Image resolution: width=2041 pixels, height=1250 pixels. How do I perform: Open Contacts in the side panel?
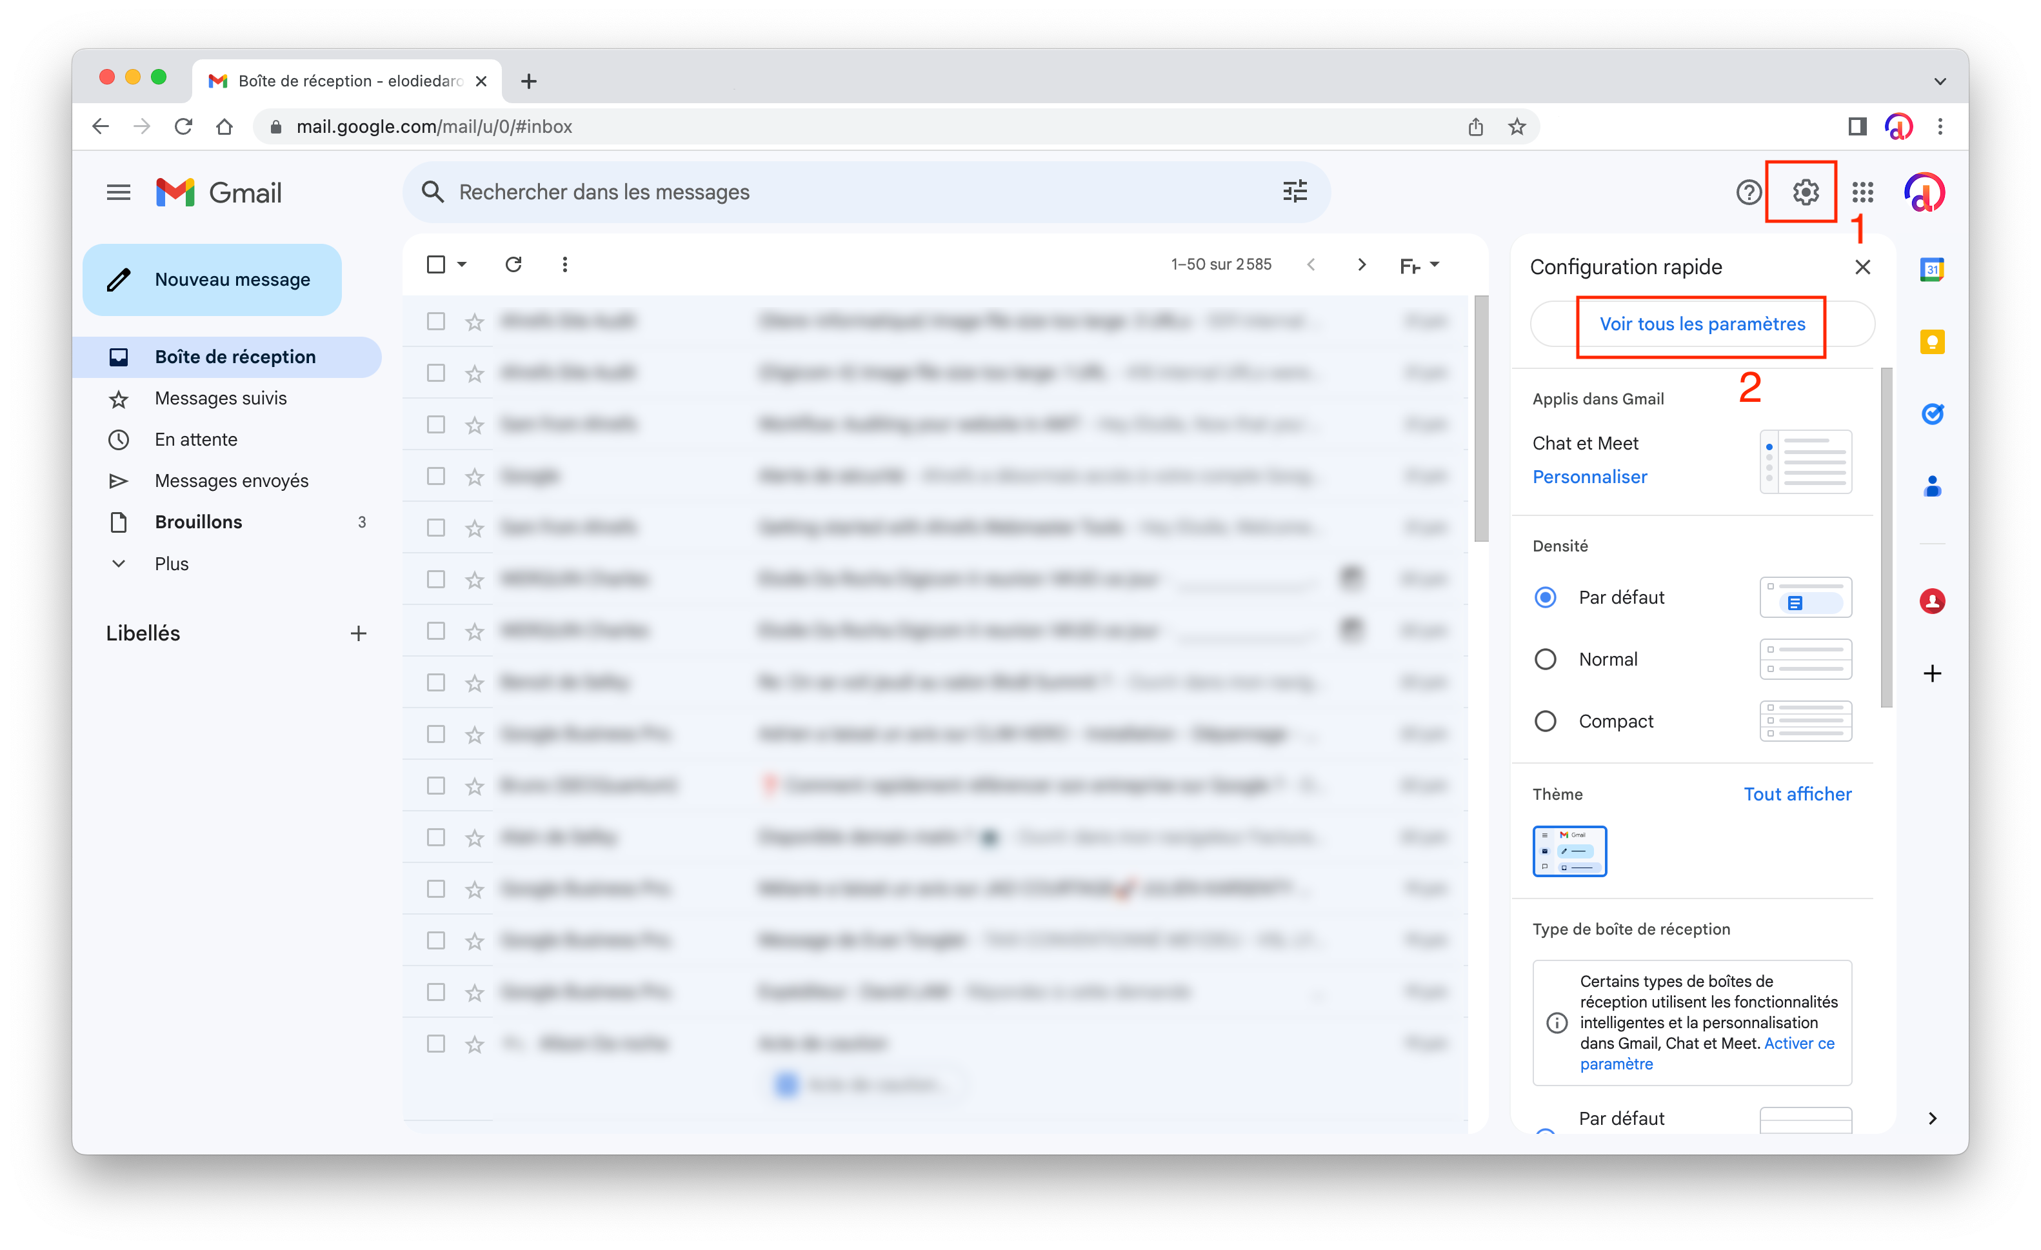[x=1931, y=486]
